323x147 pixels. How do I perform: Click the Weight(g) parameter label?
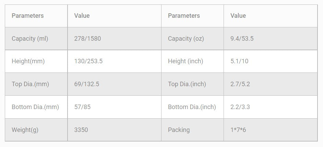[x=25, y=130]
